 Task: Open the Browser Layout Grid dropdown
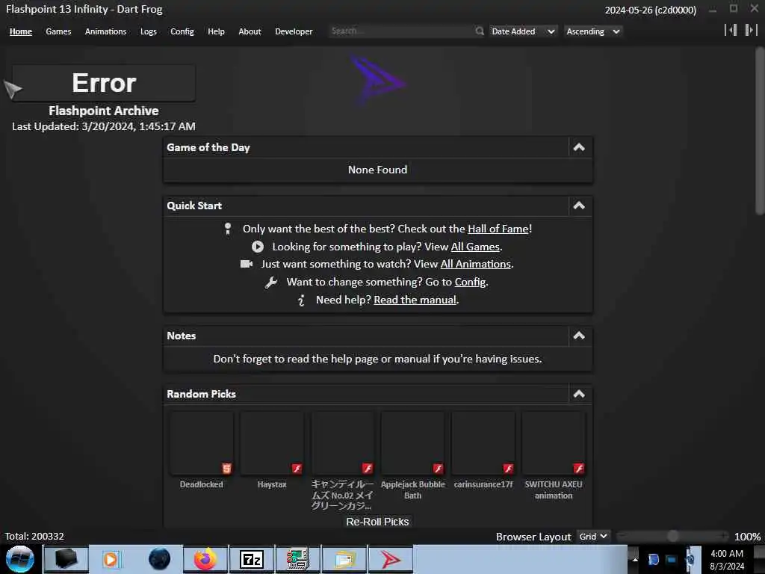592,537
